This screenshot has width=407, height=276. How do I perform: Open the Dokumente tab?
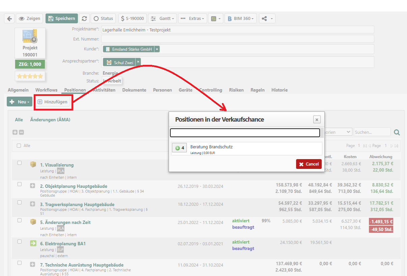coord(134,90)
